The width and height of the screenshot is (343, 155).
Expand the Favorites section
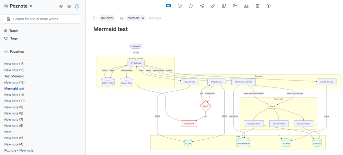point(17,52)
